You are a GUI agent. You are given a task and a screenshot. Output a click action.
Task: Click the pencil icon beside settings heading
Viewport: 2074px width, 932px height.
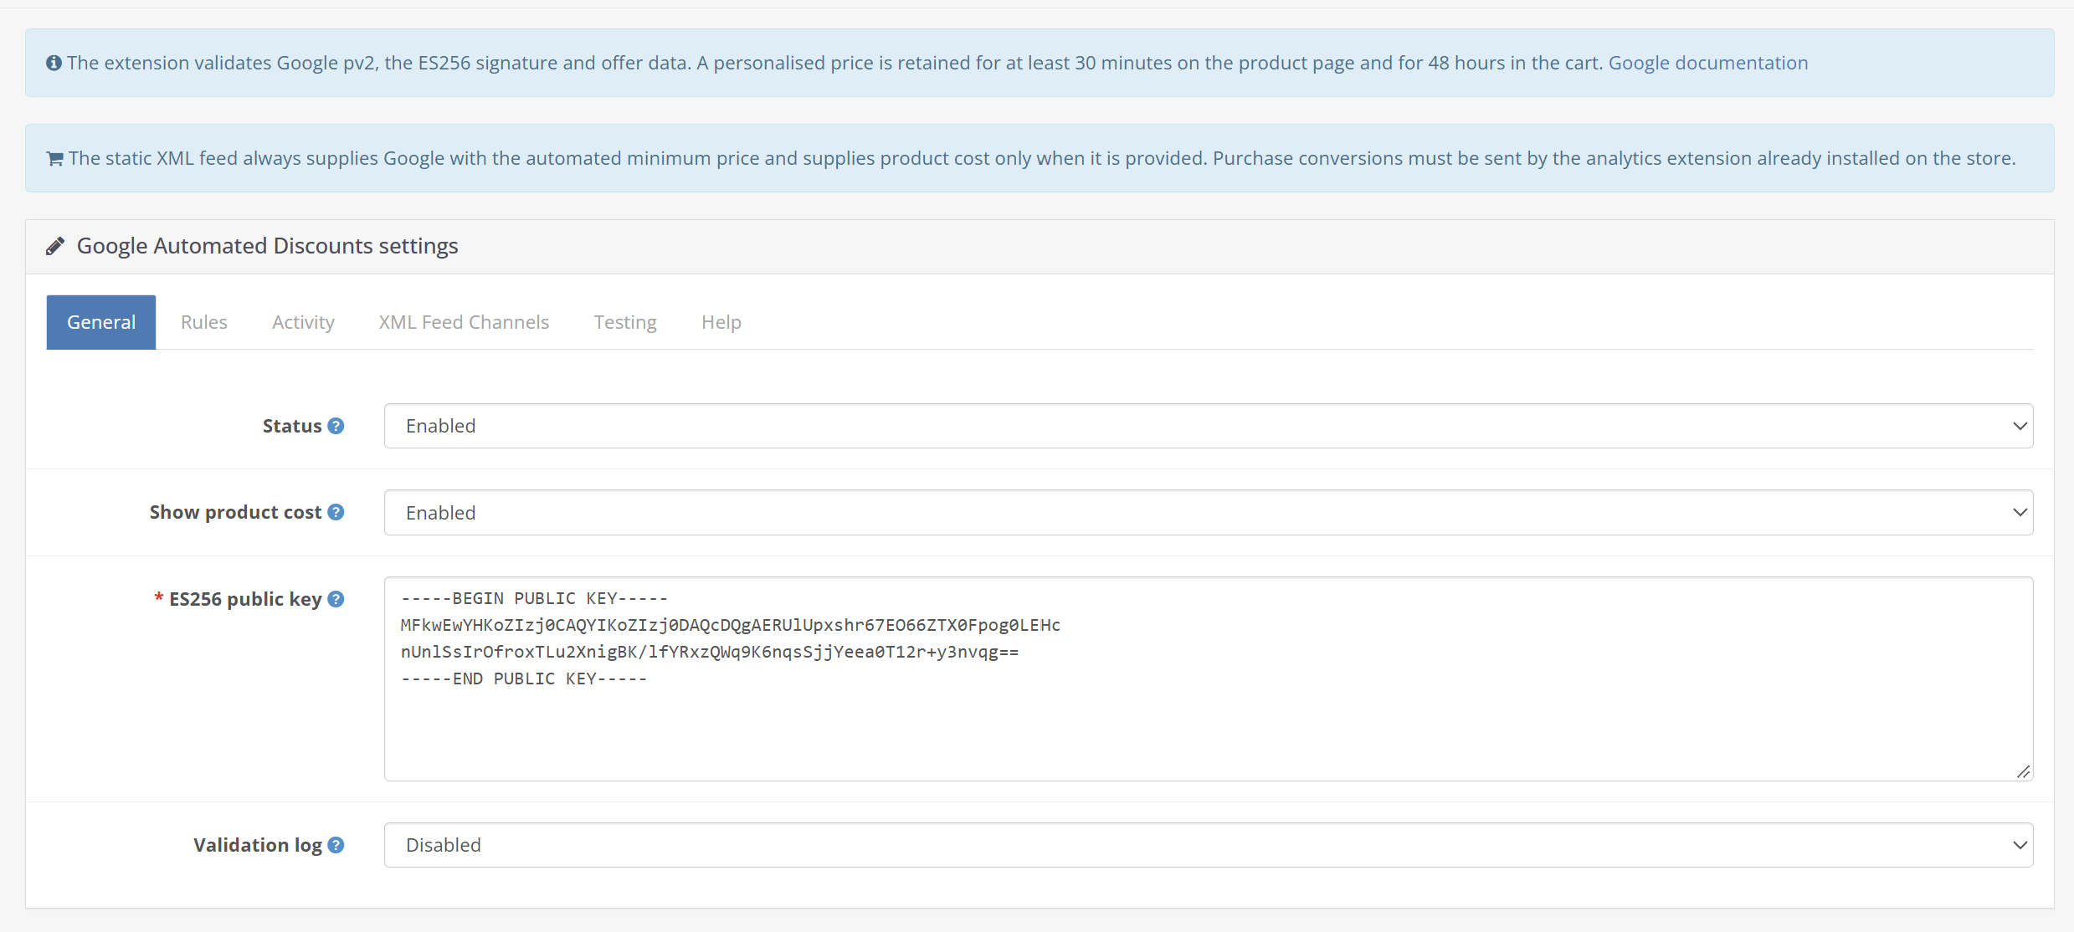coord(55,246)
